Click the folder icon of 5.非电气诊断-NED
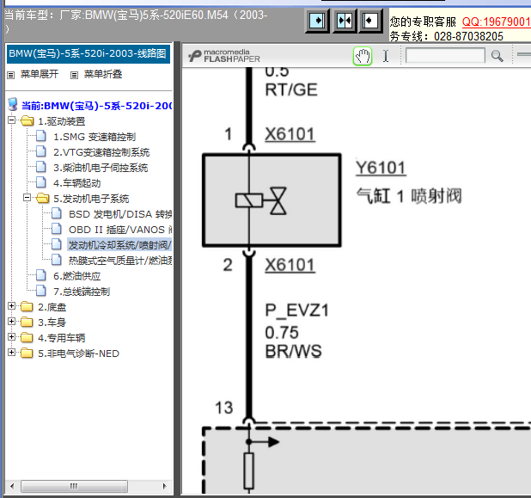 (x=27, y=354)
